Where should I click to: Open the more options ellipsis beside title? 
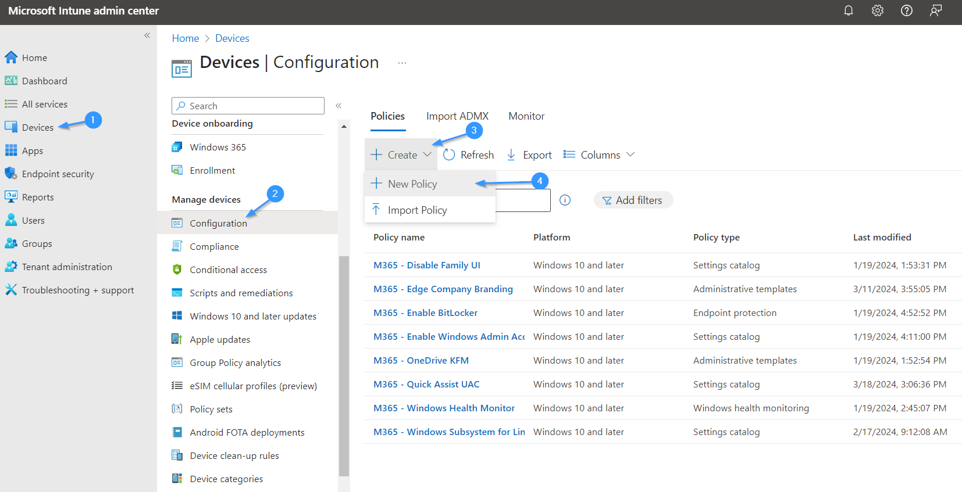pos(402,63)
